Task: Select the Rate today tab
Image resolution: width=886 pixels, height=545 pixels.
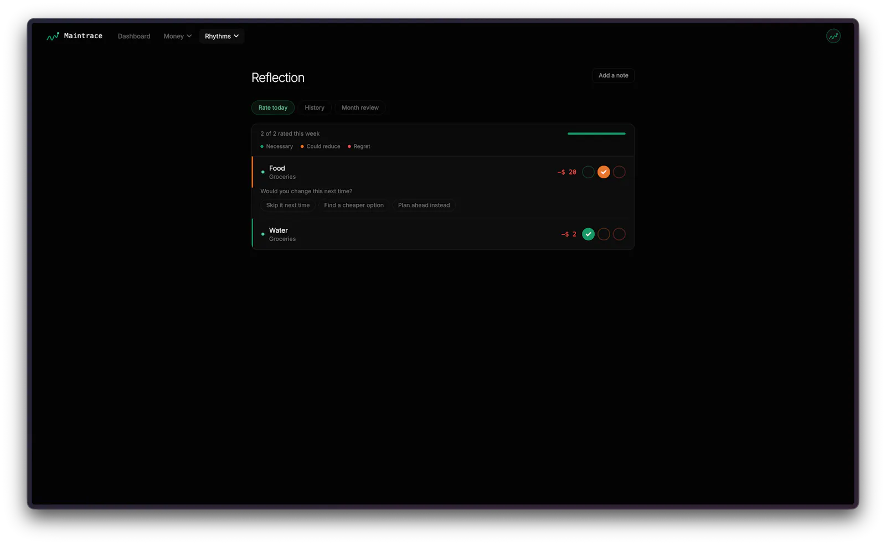Action: point(272,107)
